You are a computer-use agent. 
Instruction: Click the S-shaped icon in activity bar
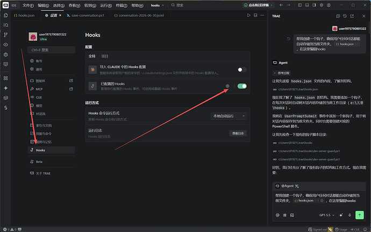point(6,108)
